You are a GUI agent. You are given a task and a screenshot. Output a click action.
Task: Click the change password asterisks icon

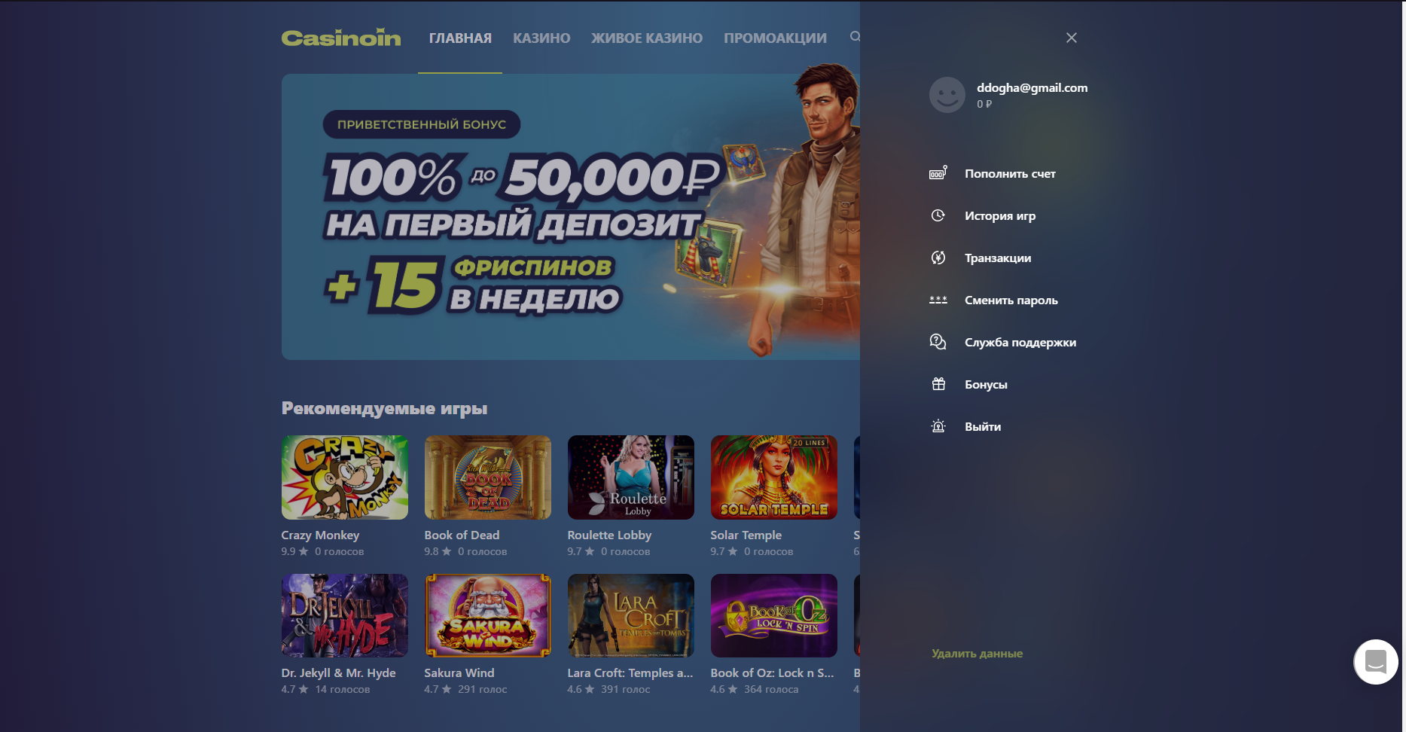(938, 300)
